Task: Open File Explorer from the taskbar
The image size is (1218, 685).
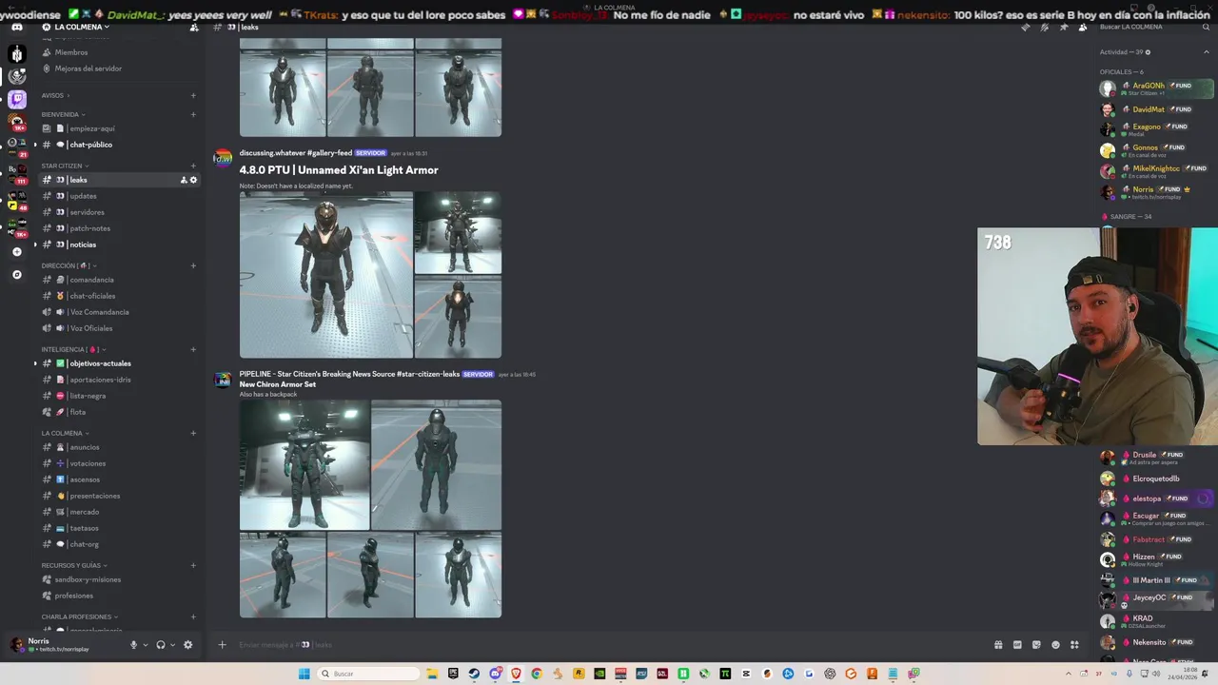Action: 432,674
